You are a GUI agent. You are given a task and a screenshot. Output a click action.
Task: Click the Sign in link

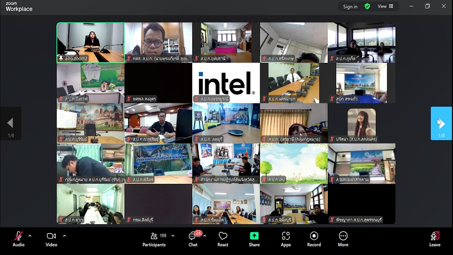(350, 6)
